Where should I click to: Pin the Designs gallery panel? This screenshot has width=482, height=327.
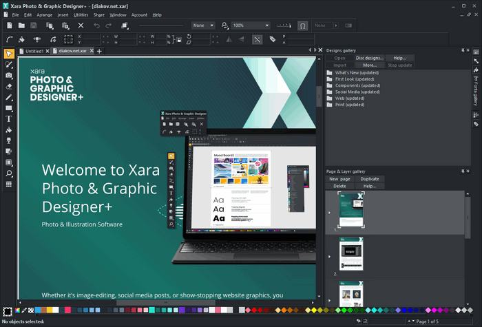(x=462, y=50)
